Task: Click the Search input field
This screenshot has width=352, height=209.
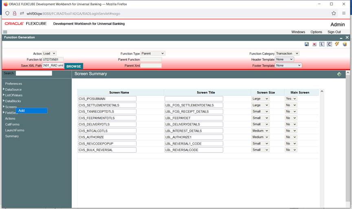Action: (34, 73)
